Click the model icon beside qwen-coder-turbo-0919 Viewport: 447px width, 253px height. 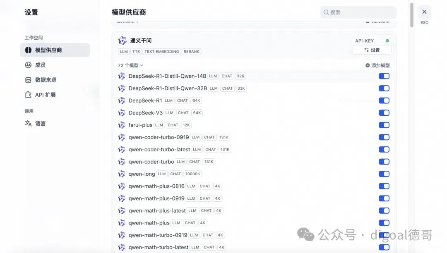122,137
